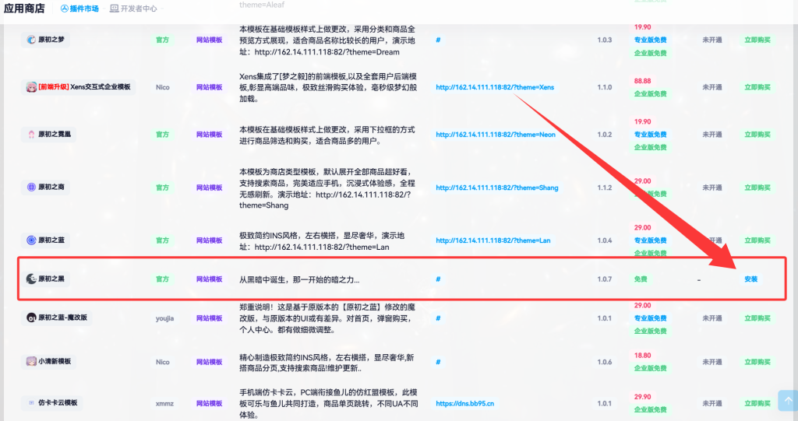Click the 原初之蓝-魔改版 template icon
The image size is (798, 421).
31,318
